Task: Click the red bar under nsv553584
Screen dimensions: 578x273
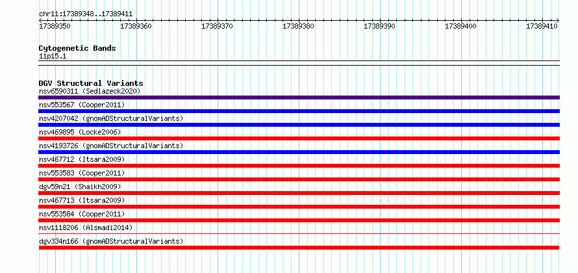Action: tap(299, 220)
